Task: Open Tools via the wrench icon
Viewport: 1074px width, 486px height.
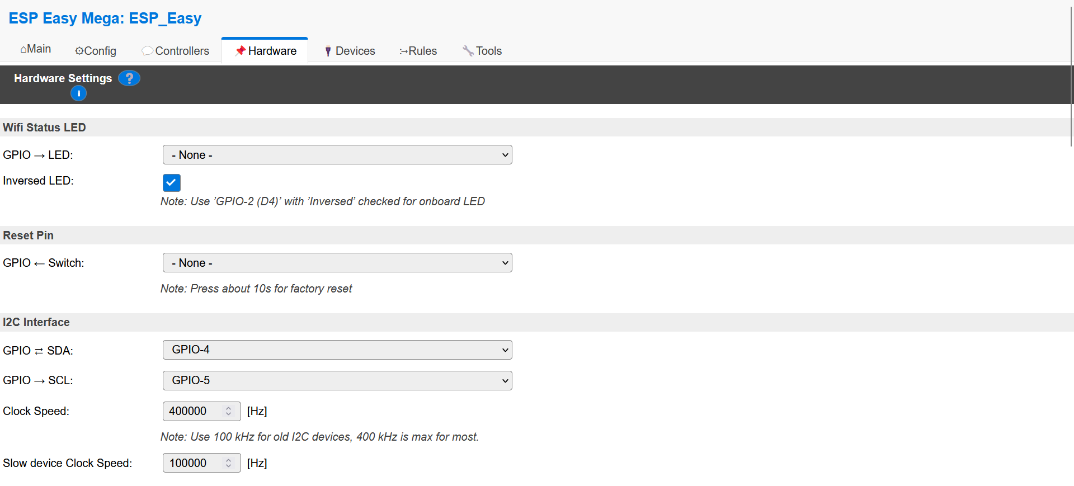Action: (468, 51)
